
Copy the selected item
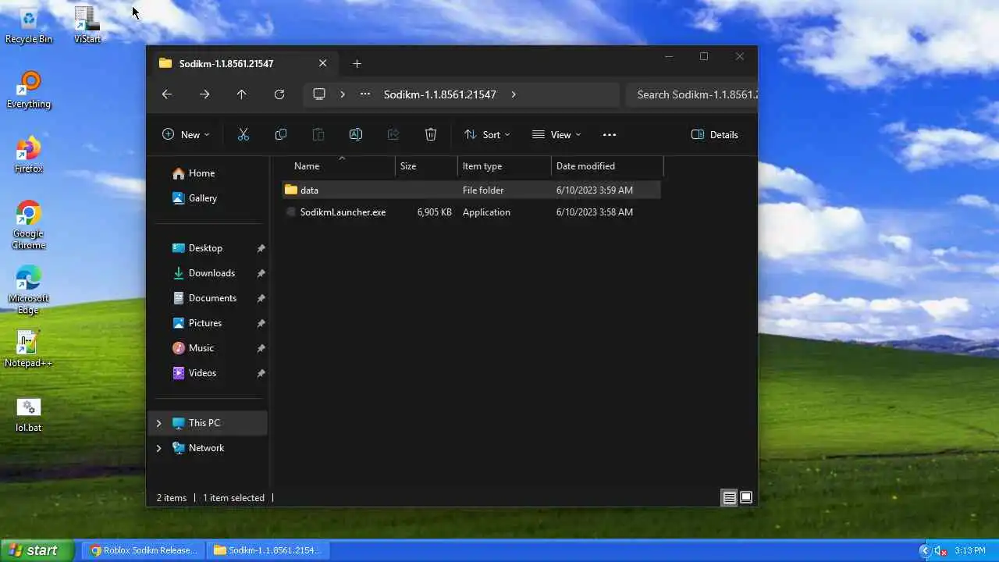(x=281, y=134)
